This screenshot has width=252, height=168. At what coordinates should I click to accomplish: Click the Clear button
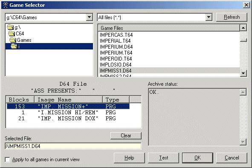coord(126,136)
